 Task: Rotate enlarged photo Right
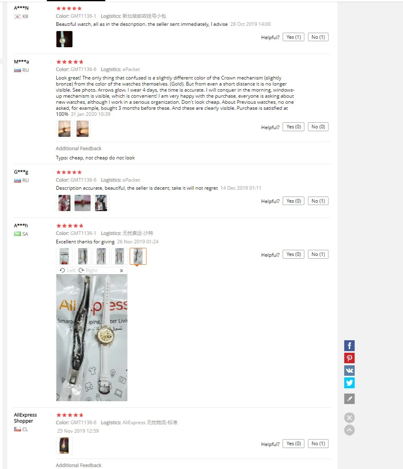[x=88, y=270]
